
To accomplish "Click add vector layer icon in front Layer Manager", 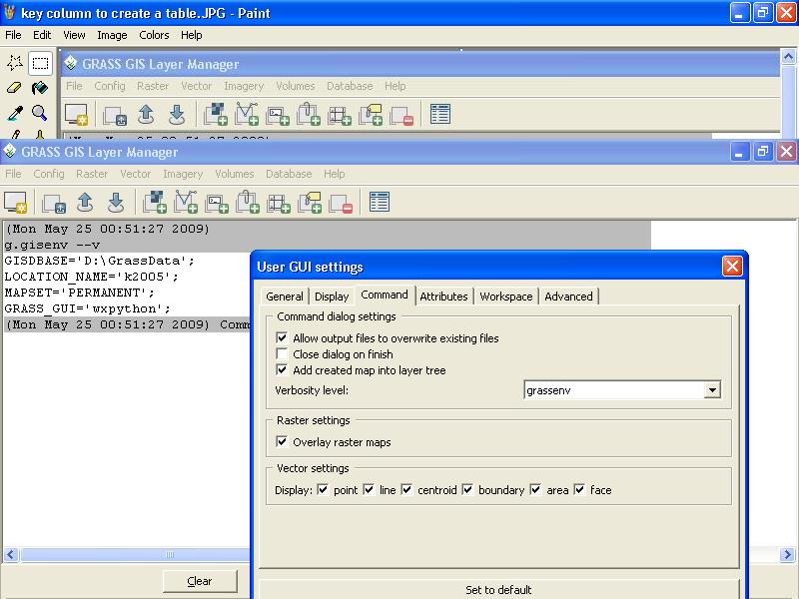I will pos(186,203).
